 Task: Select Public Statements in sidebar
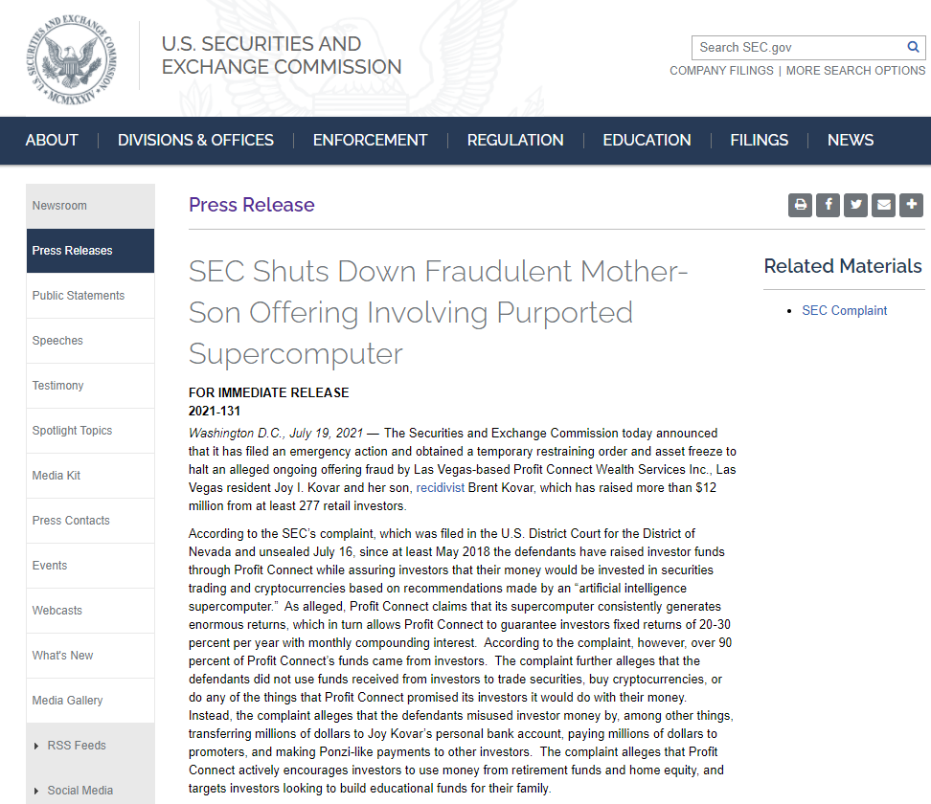pyautogui.click(x=79, y=296)
